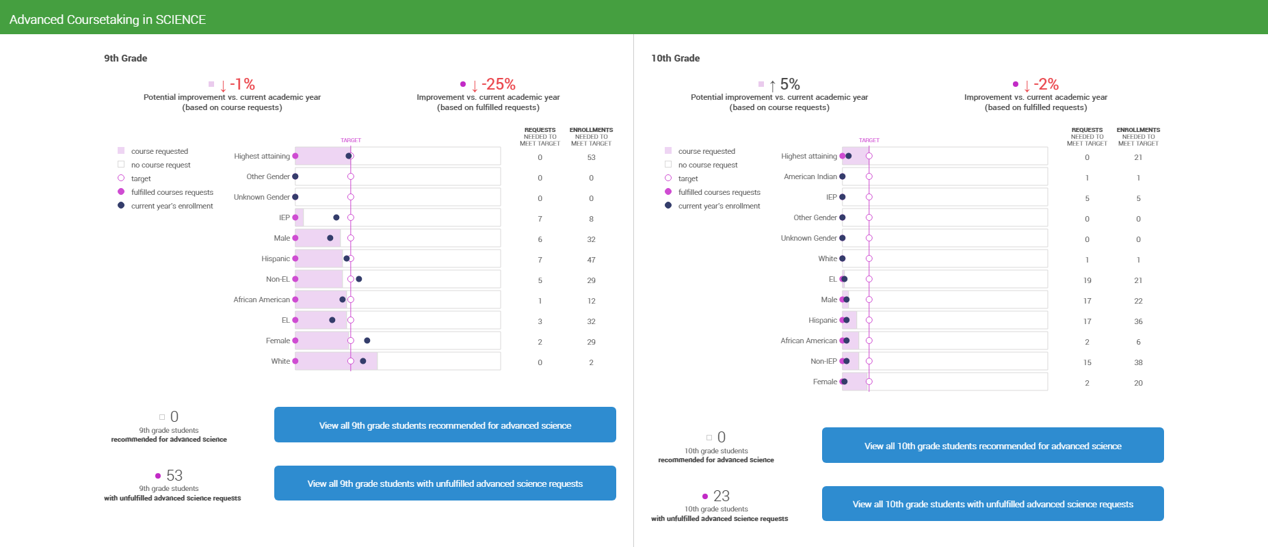The width and height of the screenshot is (1268, 547).
Task: Click 'View all 9th grade students recommended for advanced science'
Action: pos(445,425)
